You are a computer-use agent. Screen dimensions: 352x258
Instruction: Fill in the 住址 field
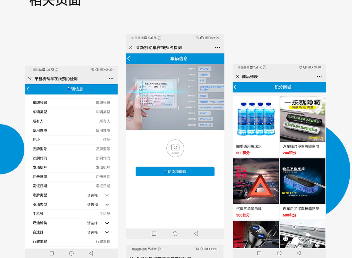pos(71,140)
